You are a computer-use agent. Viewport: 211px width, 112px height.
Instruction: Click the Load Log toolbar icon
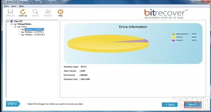(x=23, y=12)
